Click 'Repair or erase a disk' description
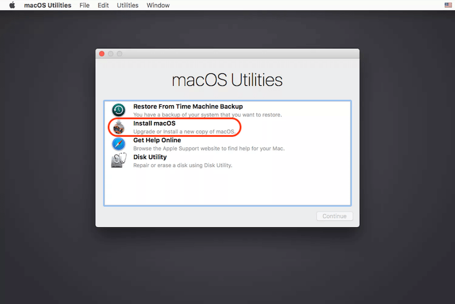Image resolution: width=455 pixels, height=304 pixels. tap(183, 165)
